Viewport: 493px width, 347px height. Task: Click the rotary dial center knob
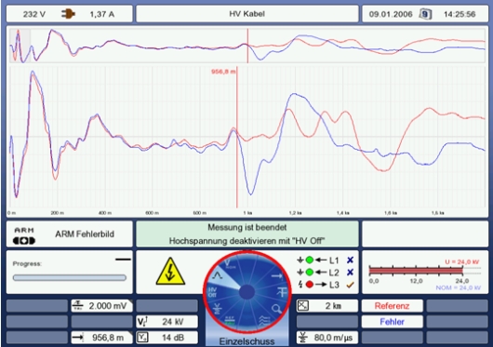246,292
